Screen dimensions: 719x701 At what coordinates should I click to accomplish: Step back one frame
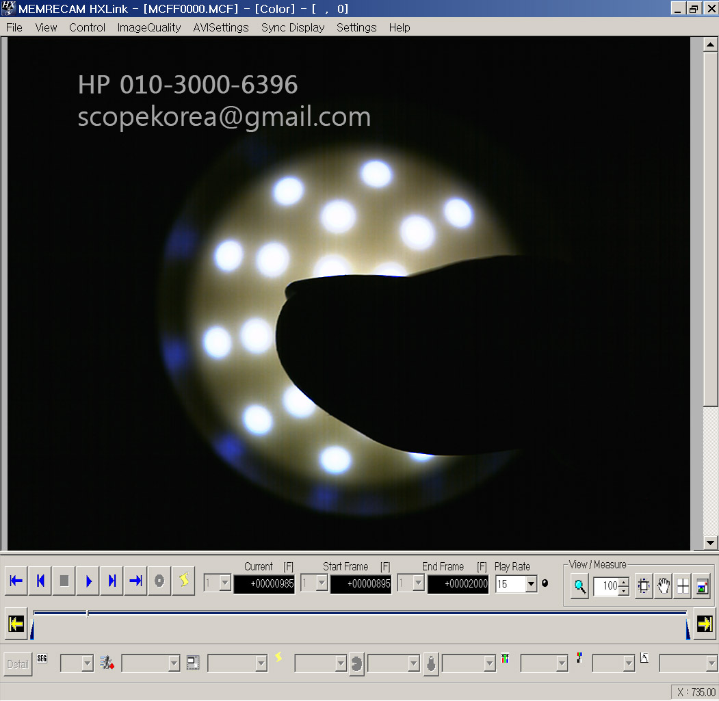(x=40, y=581)
